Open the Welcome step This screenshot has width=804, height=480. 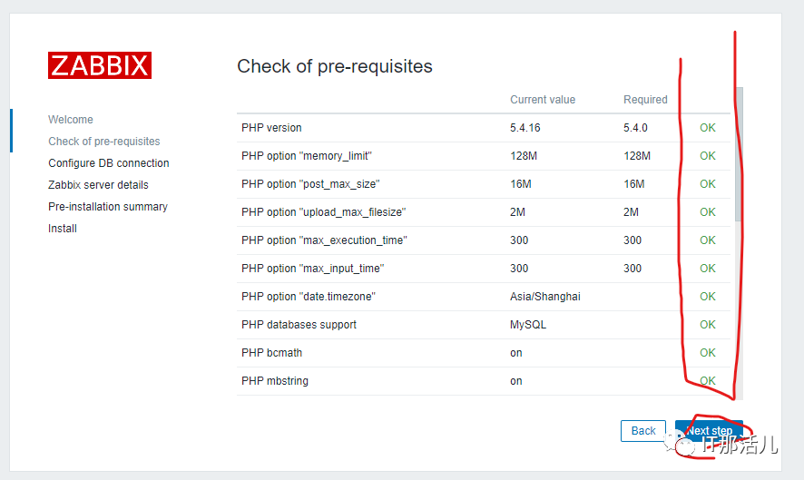(71, 120)
